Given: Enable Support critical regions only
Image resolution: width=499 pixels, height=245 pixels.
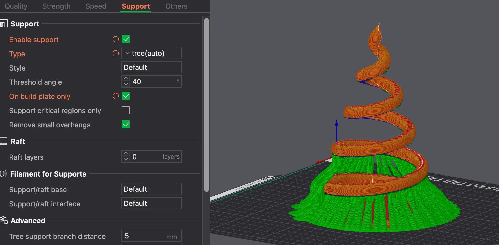Looking at the screenshot, I should 126,110.
